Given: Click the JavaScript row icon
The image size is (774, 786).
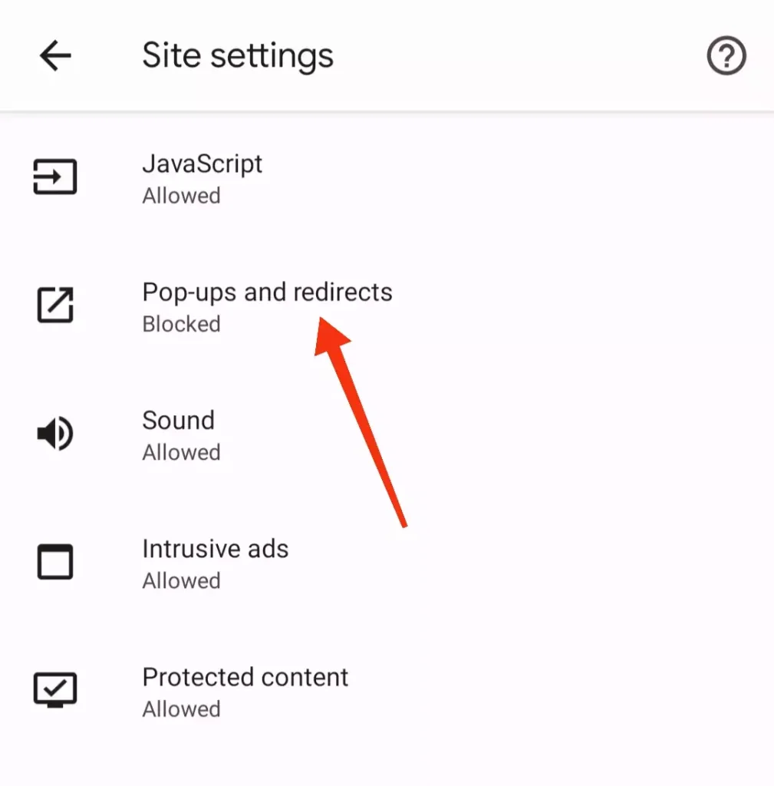Looking at the screenshot, I should coord(55,177).
